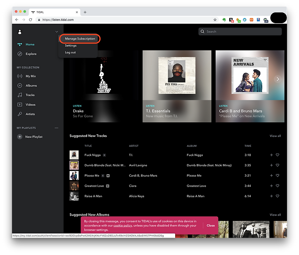The width and height of the screenshot is (299, 255).
Task: Play Raise A Man track thumbnail
Action: coord(74,196)
